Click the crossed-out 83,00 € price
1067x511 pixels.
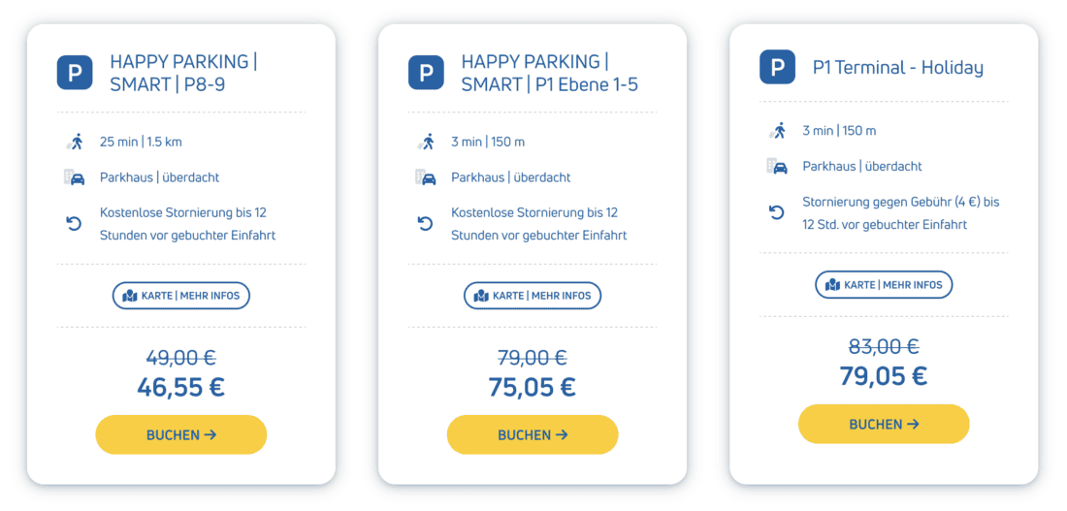(884, 346)
